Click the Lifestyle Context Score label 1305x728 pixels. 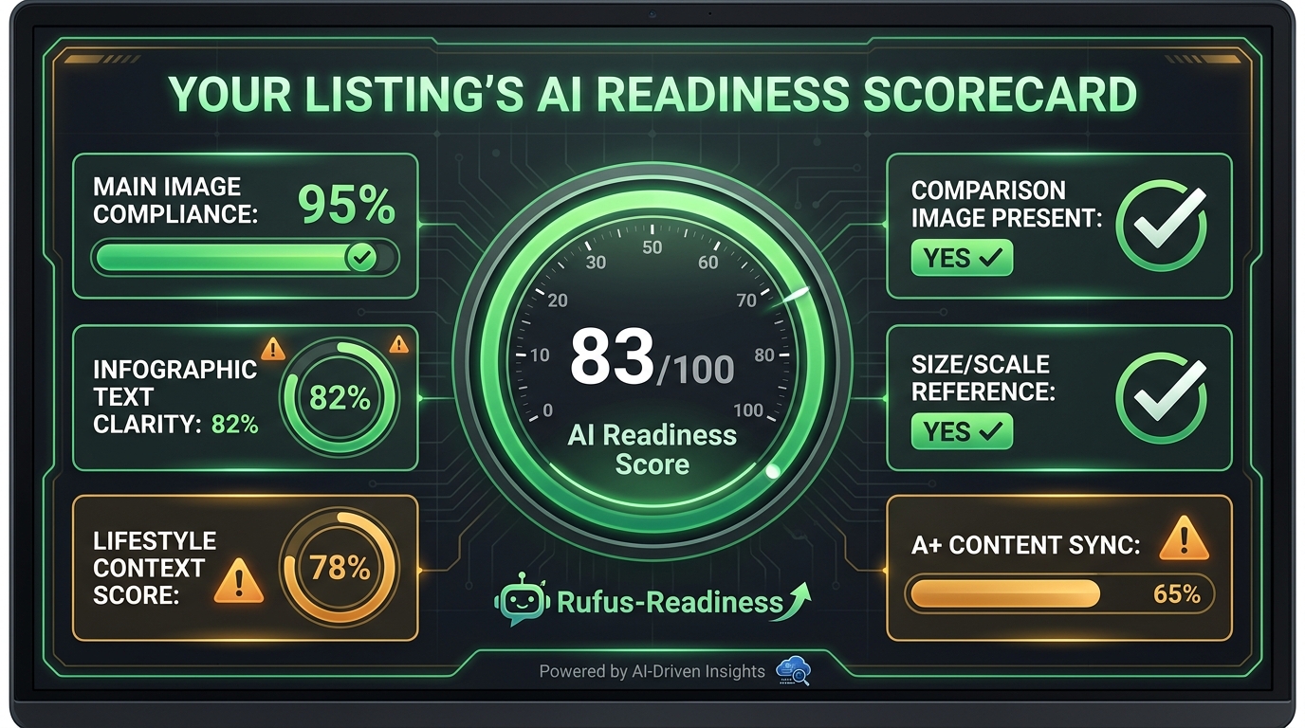[x=155, y=568]
